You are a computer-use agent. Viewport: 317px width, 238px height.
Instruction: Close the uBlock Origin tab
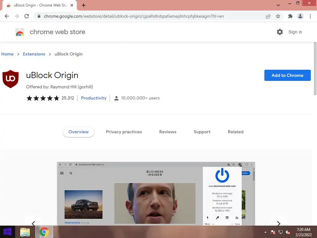tap(72, 5)
